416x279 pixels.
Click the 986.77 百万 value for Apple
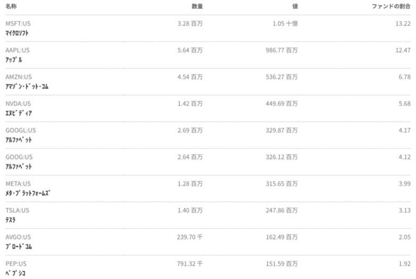(x=282, y=51)
